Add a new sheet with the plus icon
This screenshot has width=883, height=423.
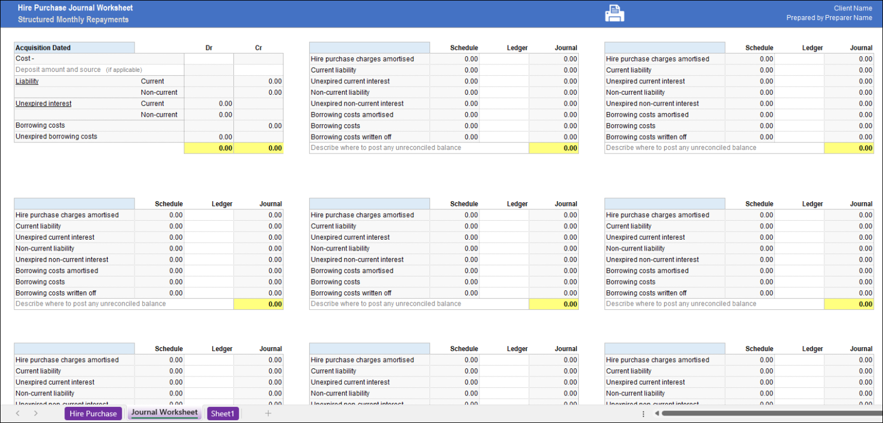pos(268,413)
